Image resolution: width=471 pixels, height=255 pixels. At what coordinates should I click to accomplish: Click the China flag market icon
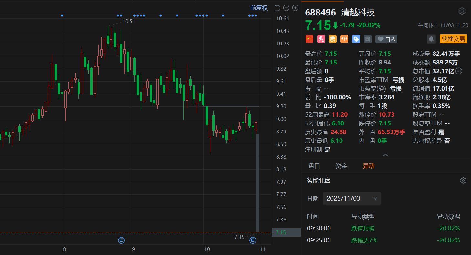(x=309, y=39)
